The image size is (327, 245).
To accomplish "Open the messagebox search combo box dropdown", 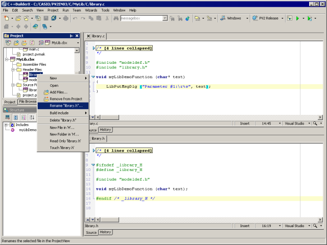I will coord(165,18).
